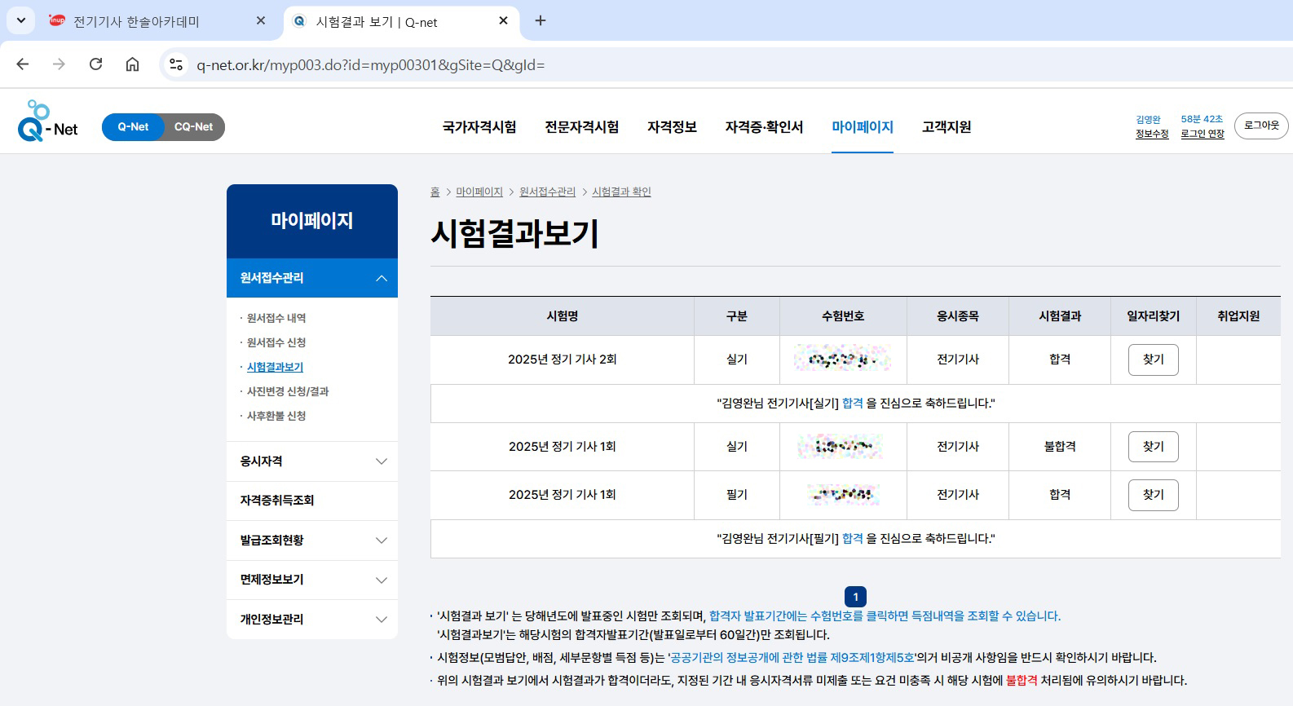1293x706 pixels.
Task: Open site information icon in address bar
Action: click(x=175, y=64)
